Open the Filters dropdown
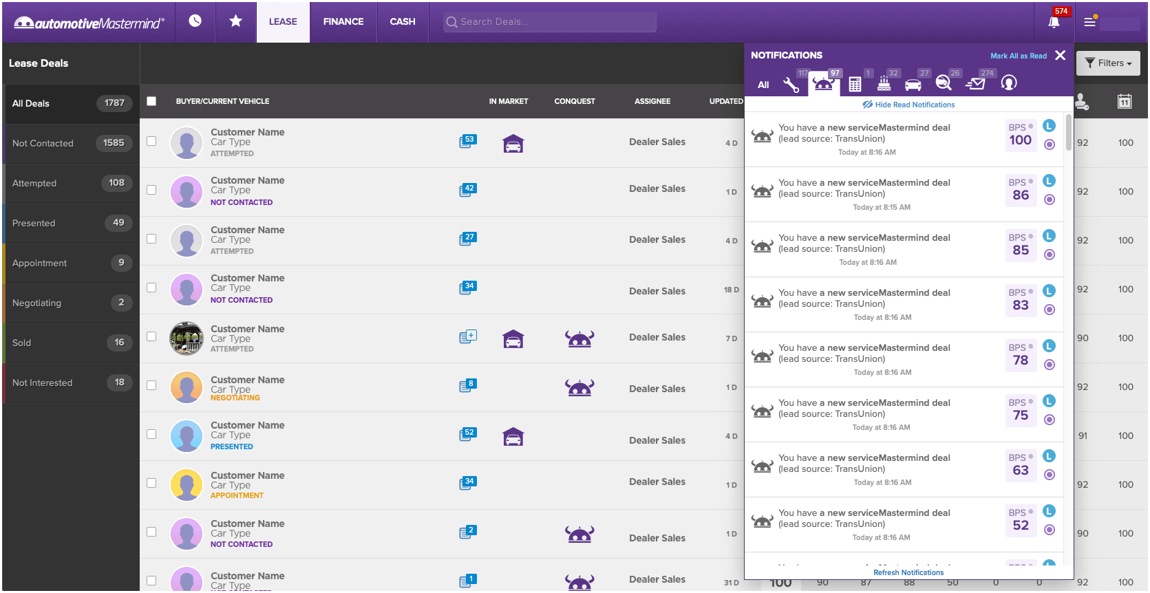This screenshot has height=593, width=1150. [1108, 63]
